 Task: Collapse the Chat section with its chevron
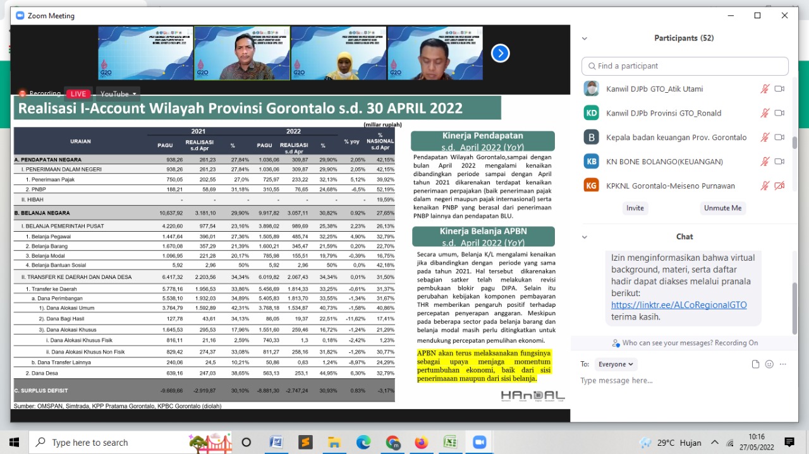584,237
